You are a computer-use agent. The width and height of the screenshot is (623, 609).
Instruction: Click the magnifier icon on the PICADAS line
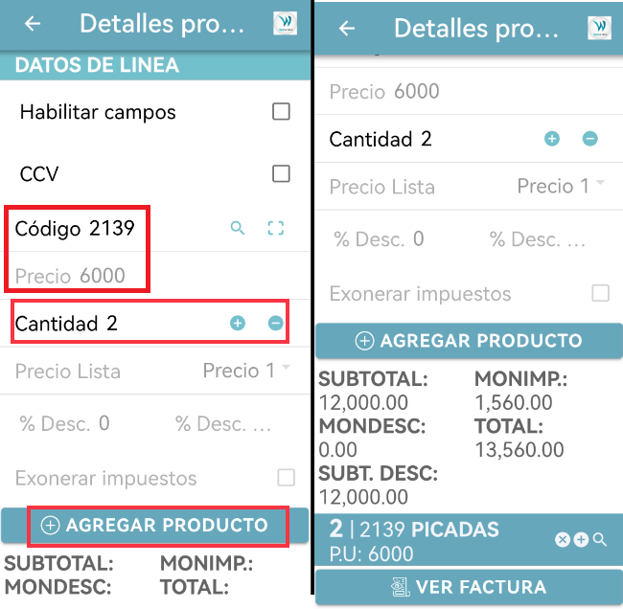tap(600, 540)
